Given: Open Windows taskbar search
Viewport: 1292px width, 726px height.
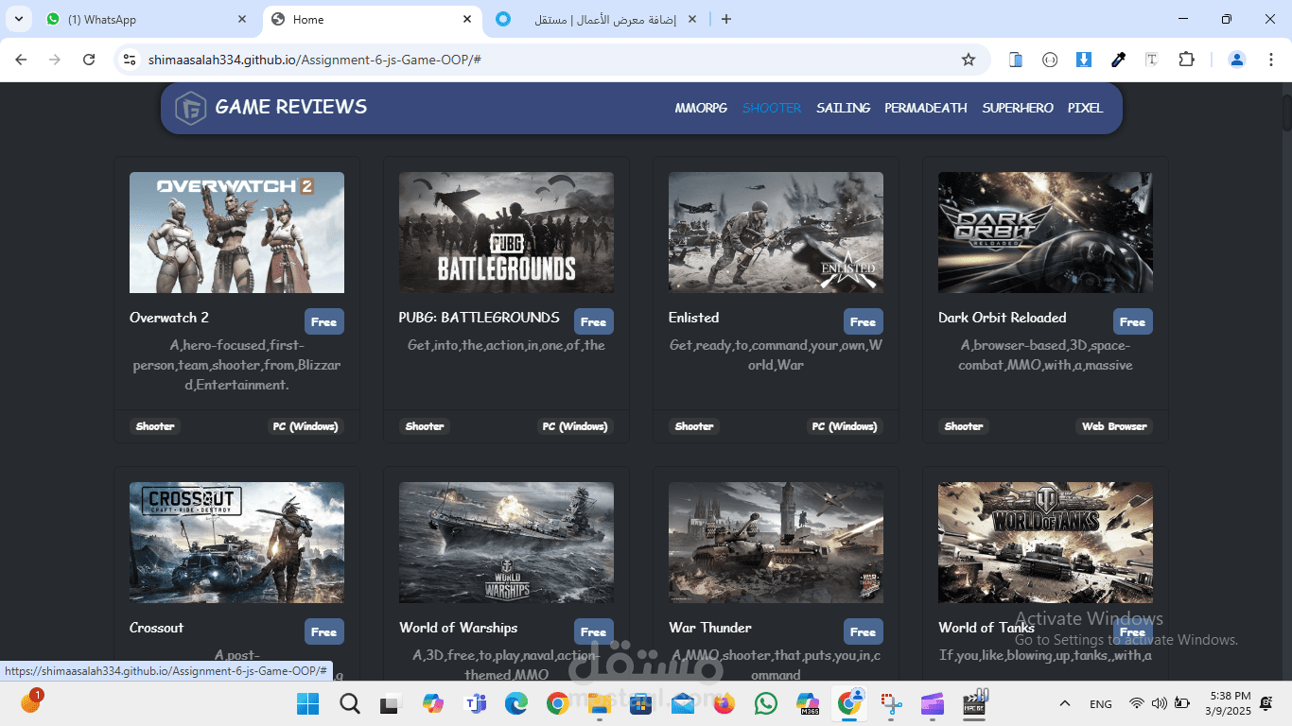Looking at the screenshot, I should (x=350, y=703).
